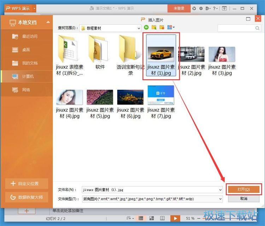Click the search magnifier icon

pos(257,28)
